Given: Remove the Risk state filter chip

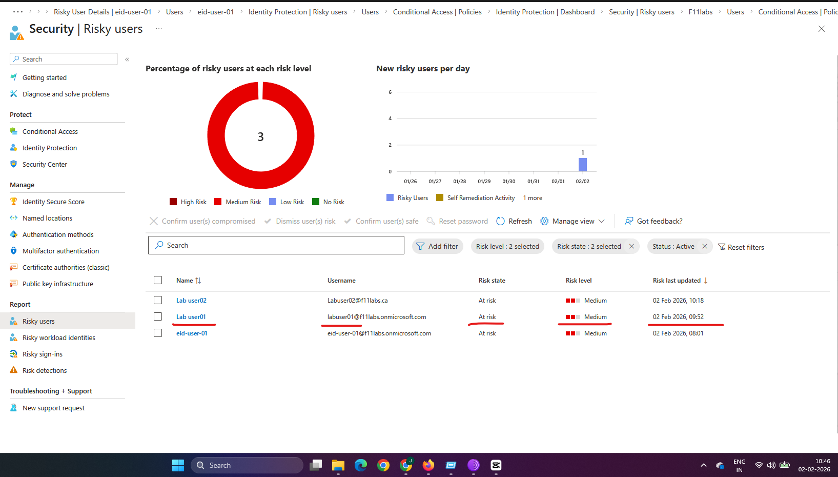Looking at the screenshot, I should coord(631,247).
